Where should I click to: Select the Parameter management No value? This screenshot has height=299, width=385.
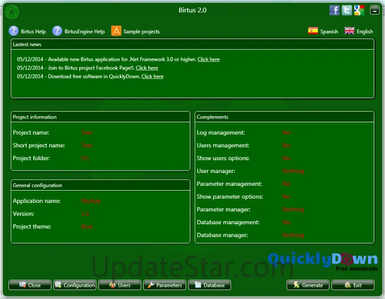[x=286, y=184]
